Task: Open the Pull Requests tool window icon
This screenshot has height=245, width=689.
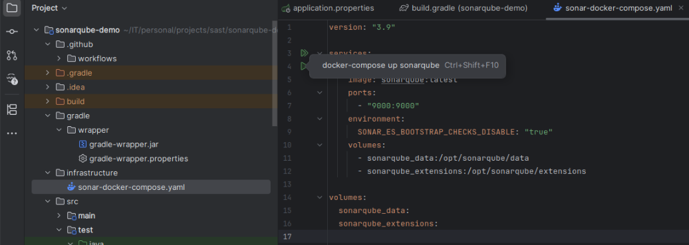Action: pyautogui.click(x=12, y=55)
